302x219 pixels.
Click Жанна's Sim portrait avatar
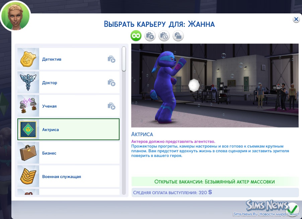pos(15,16)
